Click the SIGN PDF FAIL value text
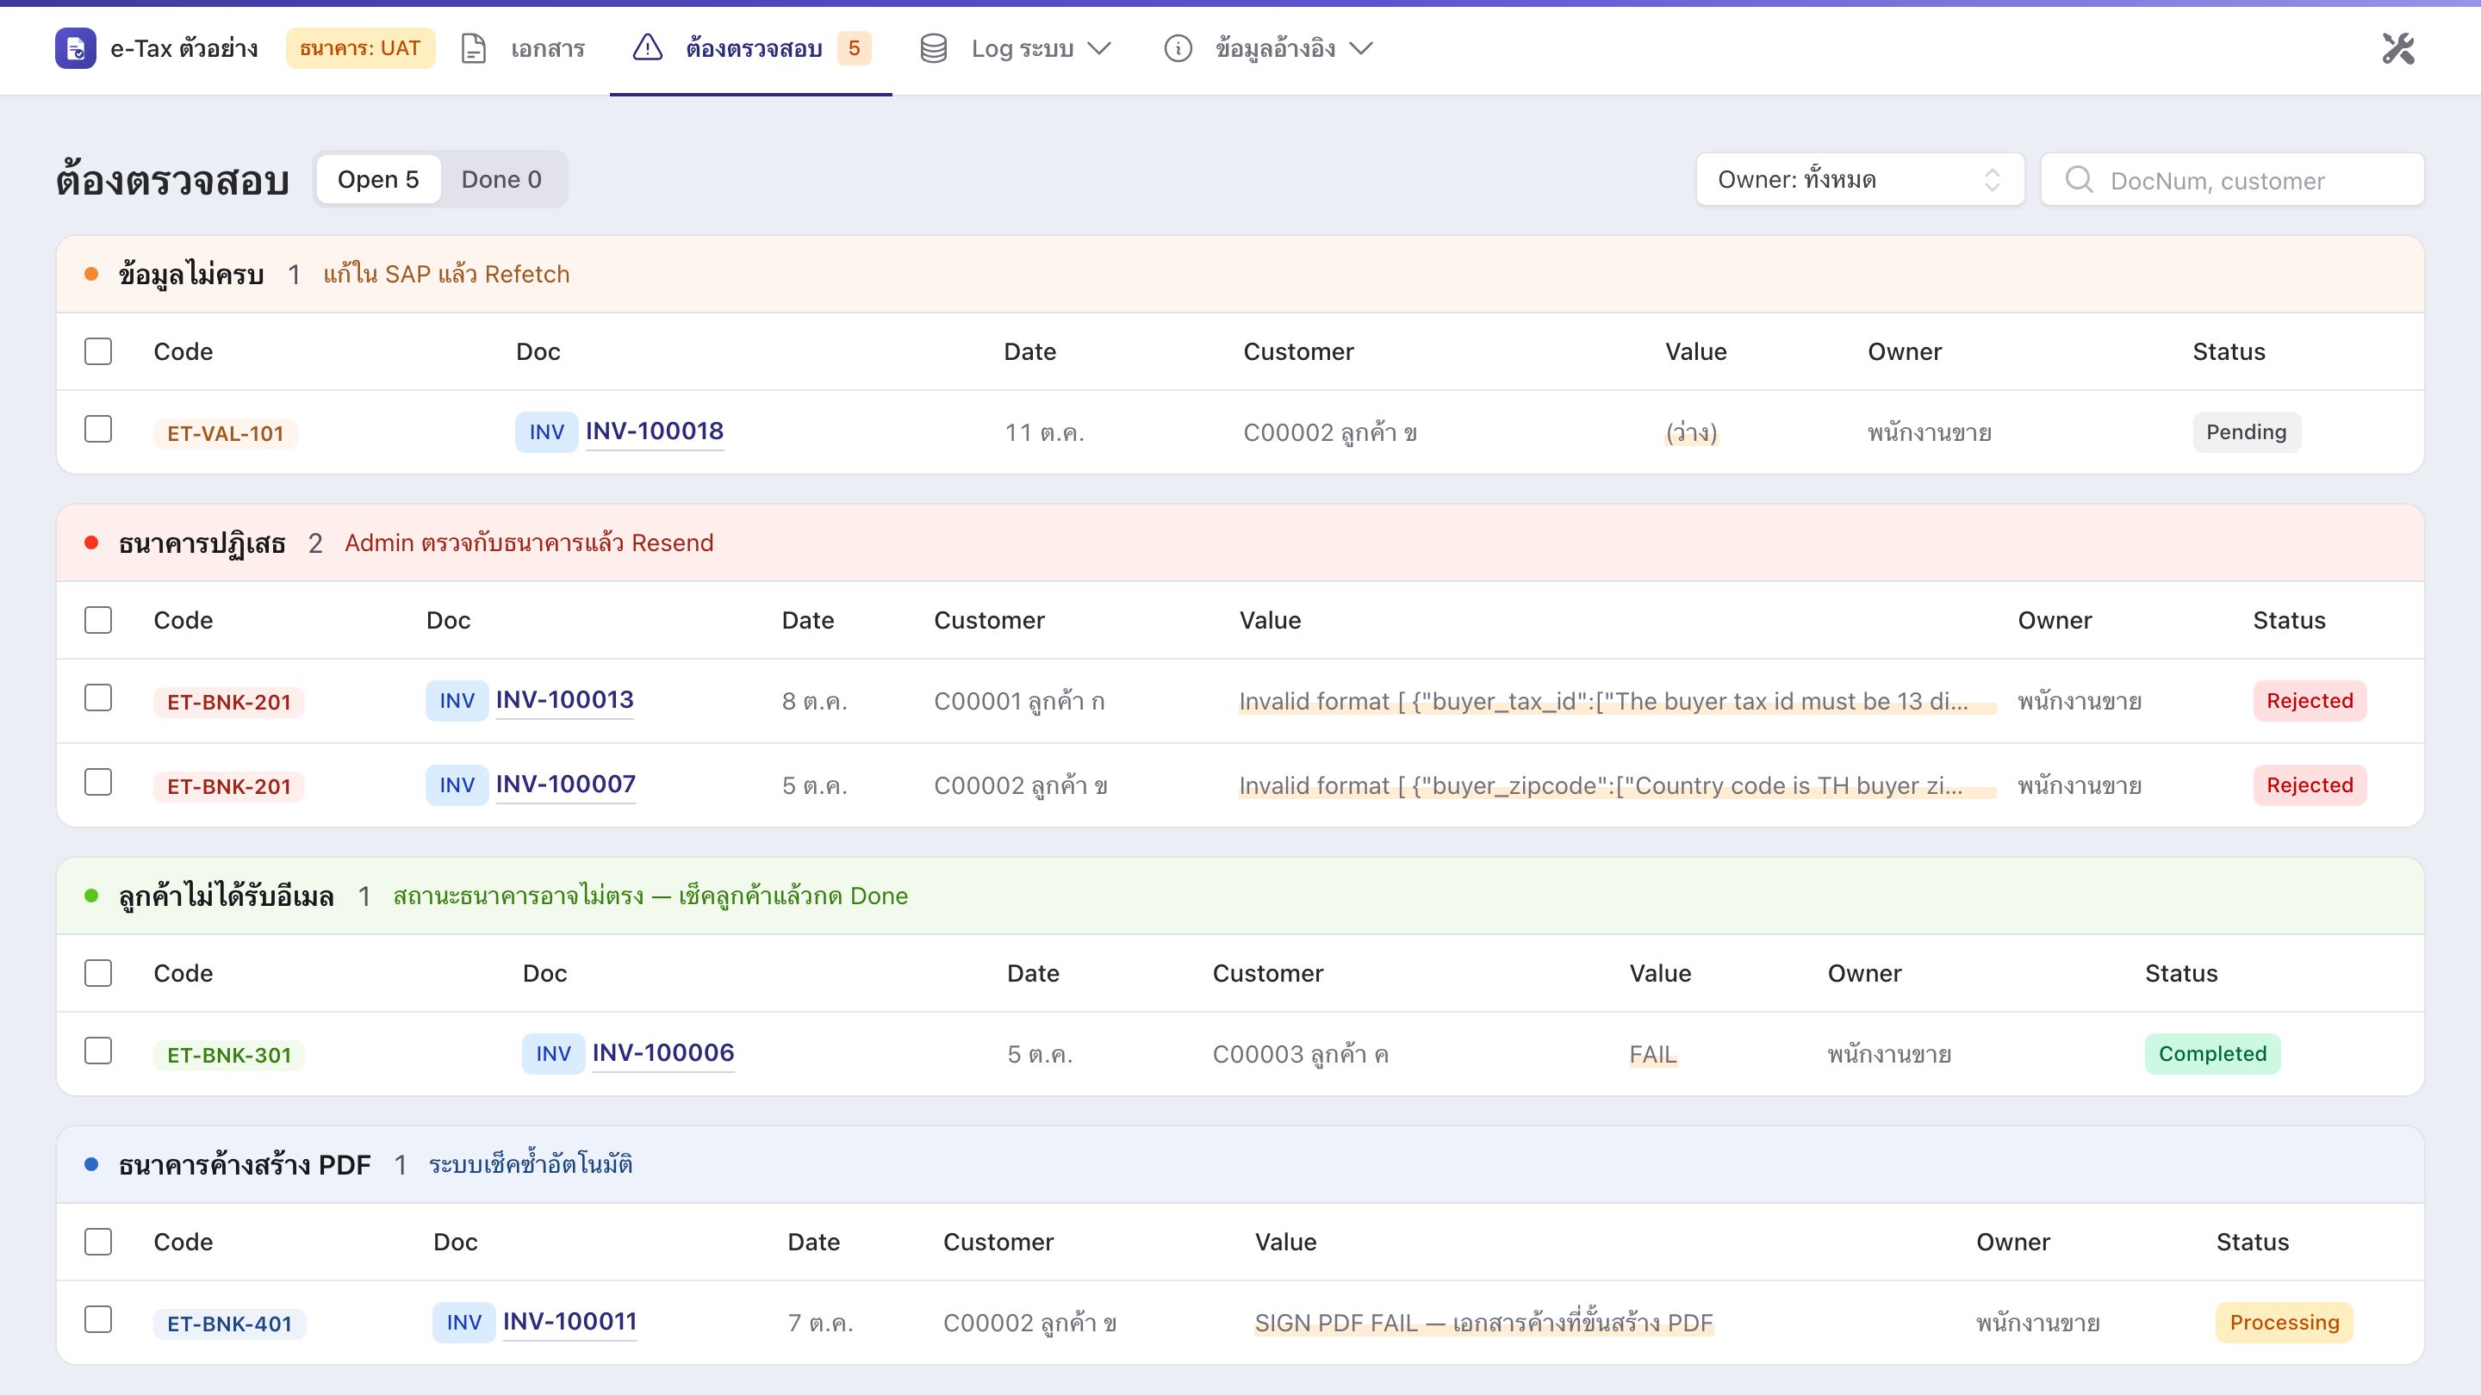Viewport: 2481px width, 1395px height. pos(1483,1324)
